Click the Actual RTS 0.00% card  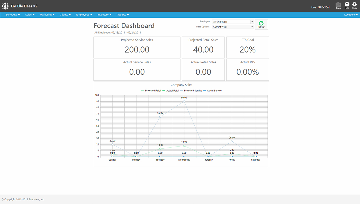coord(248,70)
